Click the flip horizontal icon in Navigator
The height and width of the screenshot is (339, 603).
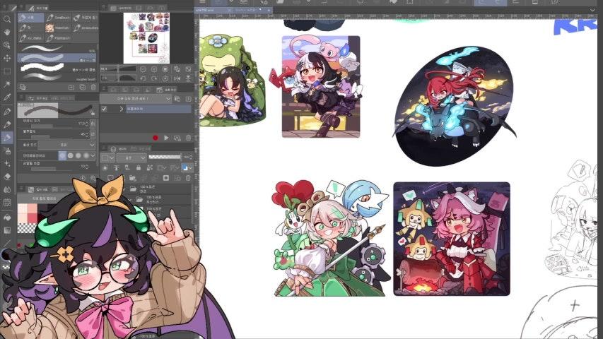177,78
